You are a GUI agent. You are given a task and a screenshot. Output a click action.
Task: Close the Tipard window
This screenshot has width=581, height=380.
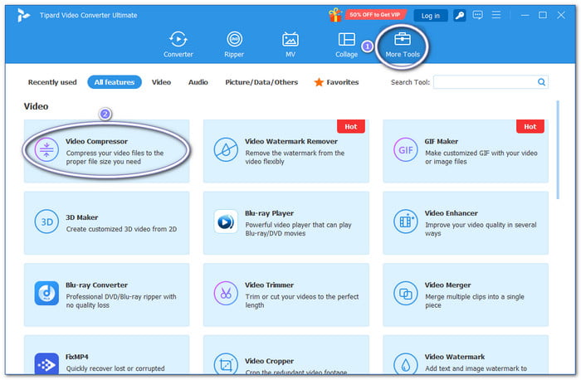coord(561,15)
